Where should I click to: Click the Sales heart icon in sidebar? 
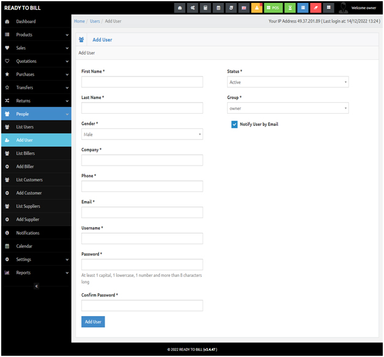(7, 48)
